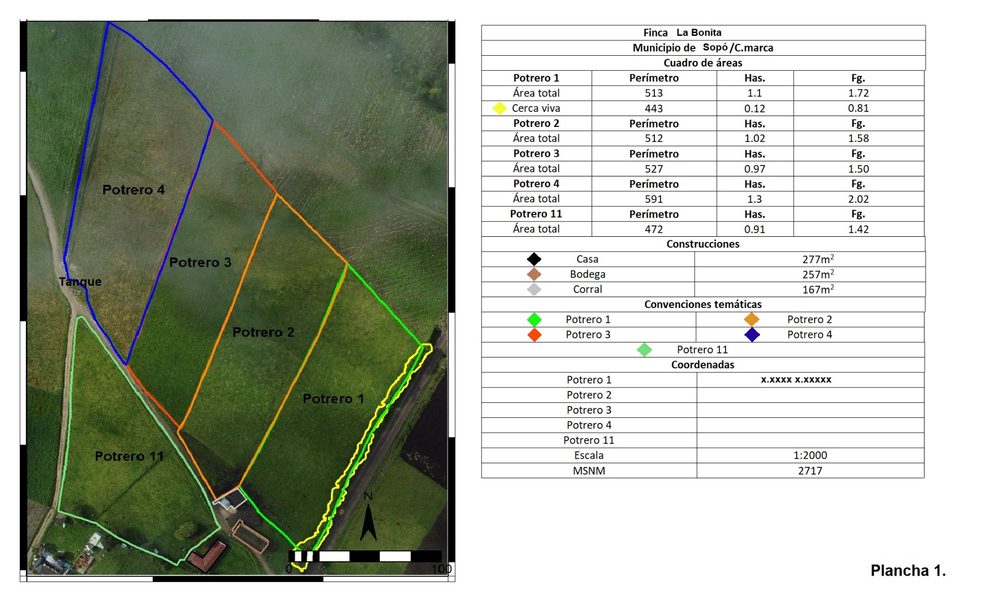Click the brown Bodega diamond icon
The height and width of the screenshot is (601, 990).
click(x=534, y=274)
